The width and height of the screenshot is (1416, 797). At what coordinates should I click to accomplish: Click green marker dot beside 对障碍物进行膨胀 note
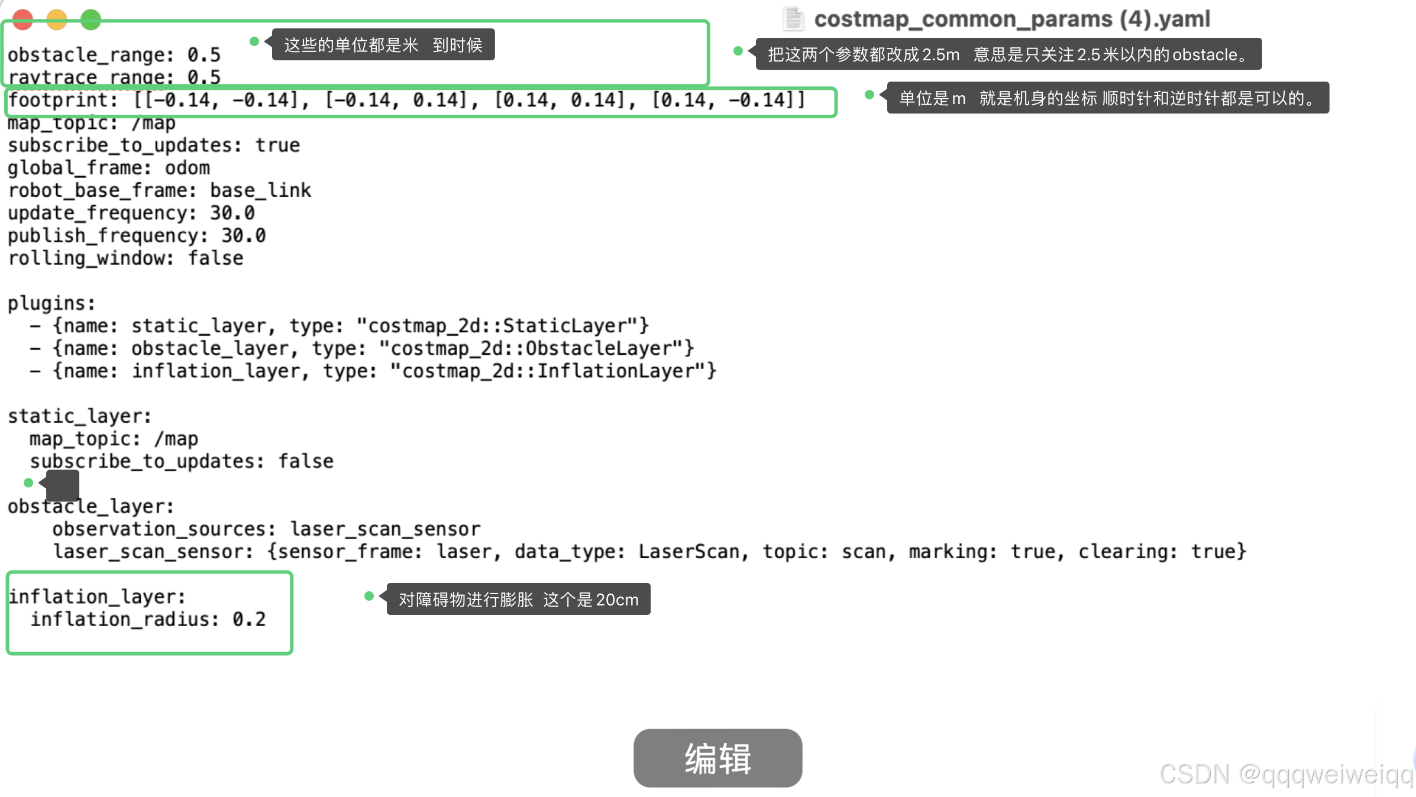coord(369,596)
